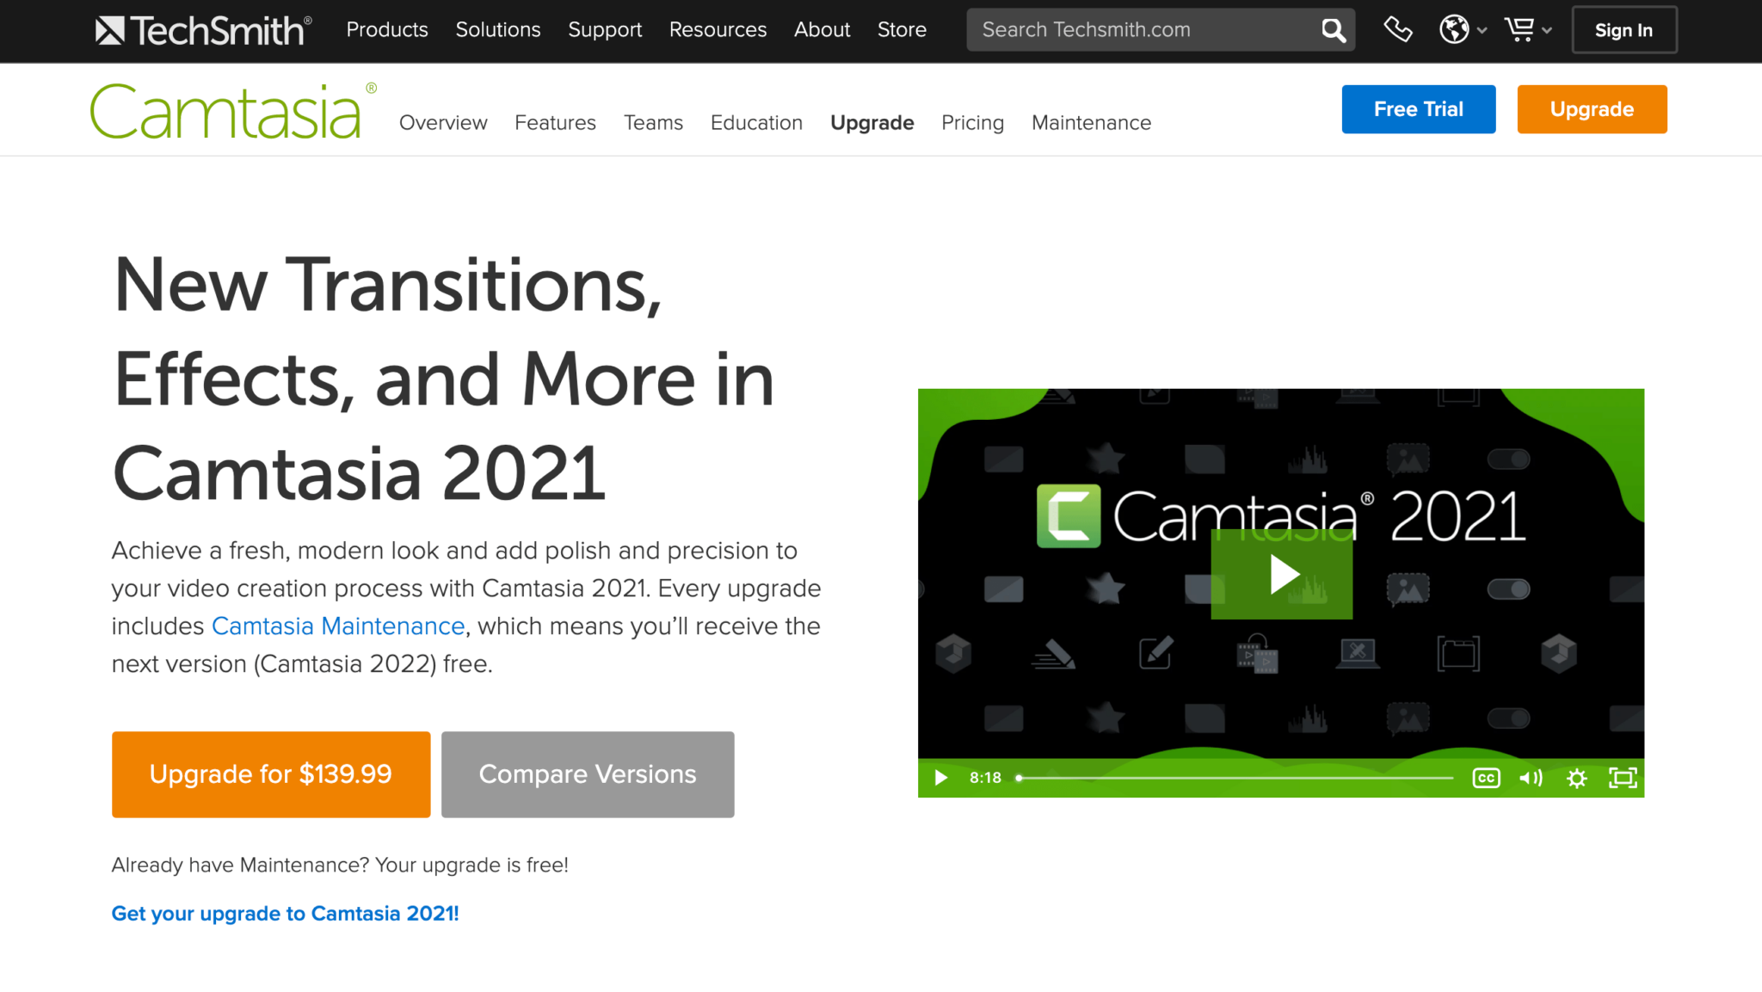Click the globe language icon
Screen dimensions: 1762x992
(x=1454, y=30)
